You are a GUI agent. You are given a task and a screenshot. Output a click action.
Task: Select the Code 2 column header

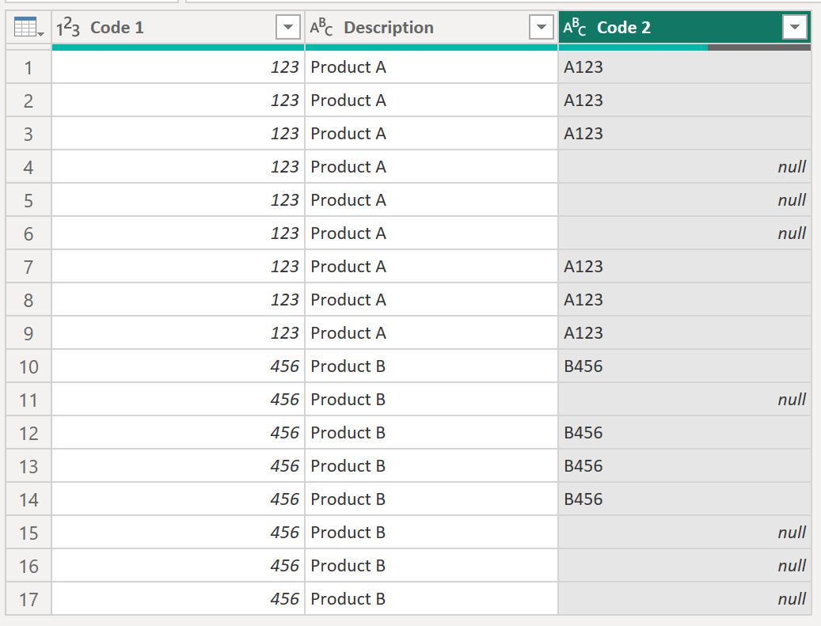(x=685, y=27)
